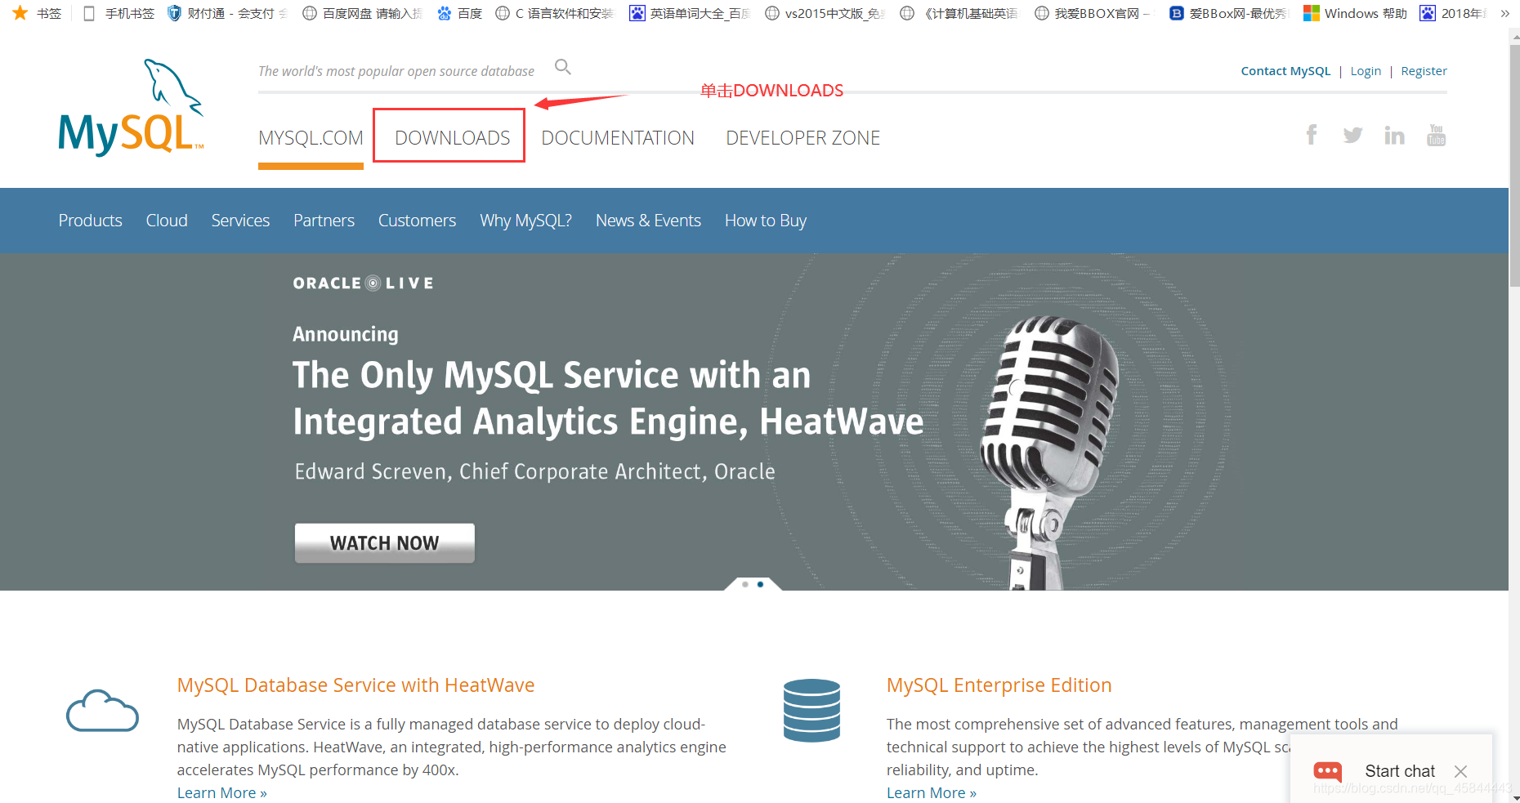The image size is (1520, 803).
Task: Click the page vertical scrollbar thumb
Action: [x=1514, y=166]
